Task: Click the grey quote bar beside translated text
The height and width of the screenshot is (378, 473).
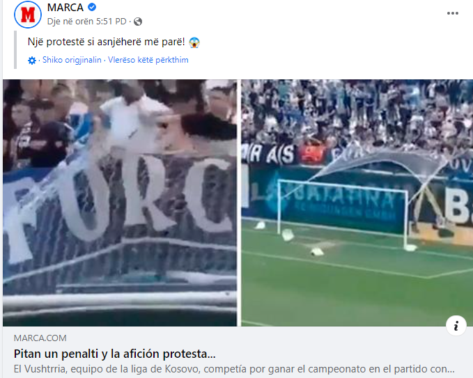Action: (15, 49)
